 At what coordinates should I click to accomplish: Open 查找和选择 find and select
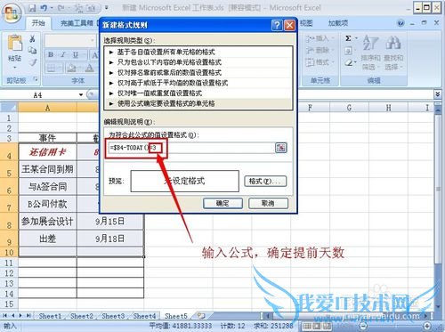click(x=393, y=53)
